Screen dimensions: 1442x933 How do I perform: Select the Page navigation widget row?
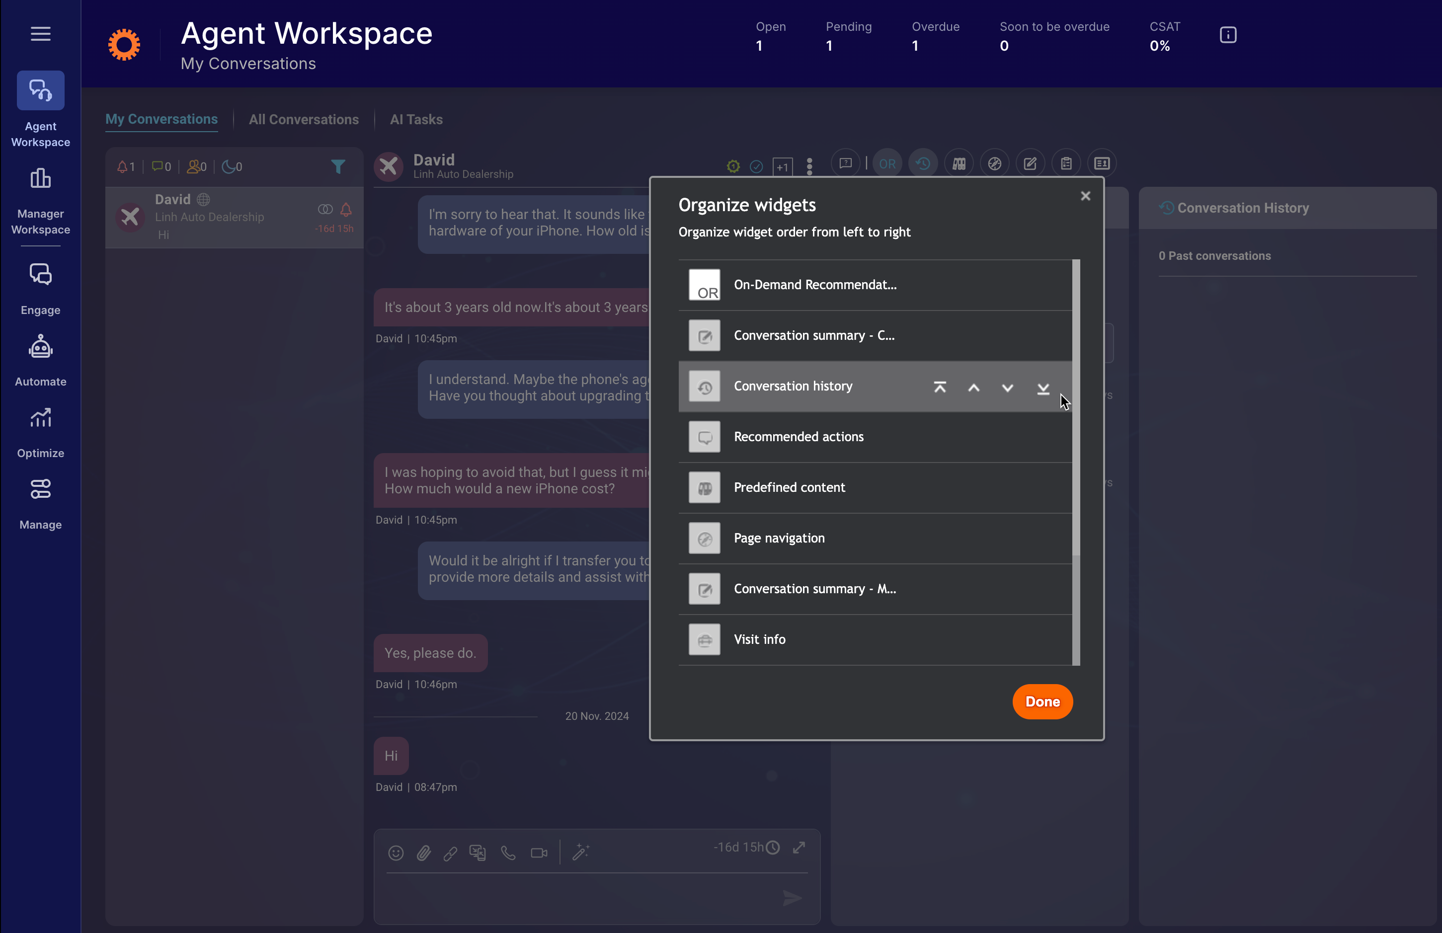point(875,538)
